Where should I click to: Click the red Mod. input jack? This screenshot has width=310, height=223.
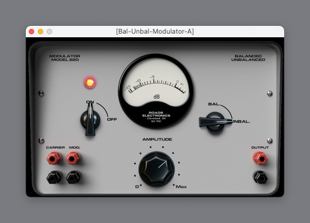click(73, 158)
